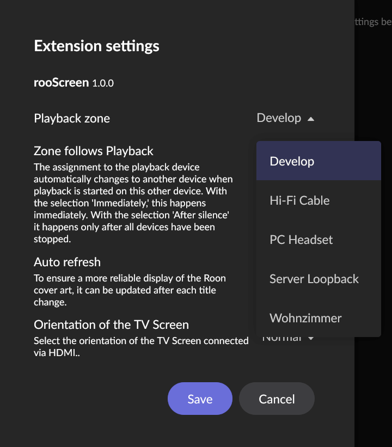The width and height of the screenshot is (392, 447).
Task: Click the Auto refresh setting title
Action: (x=67, y=262)
